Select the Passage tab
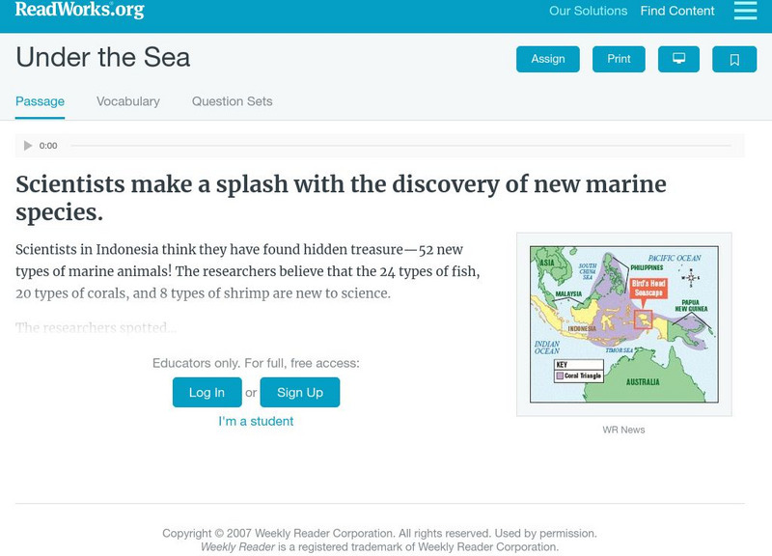This screenshot has width=772, height=556. coord(40,101)
